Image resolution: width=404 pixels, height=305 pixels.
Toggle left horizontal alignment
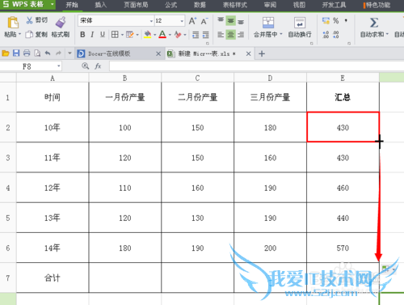pos(221,35)
